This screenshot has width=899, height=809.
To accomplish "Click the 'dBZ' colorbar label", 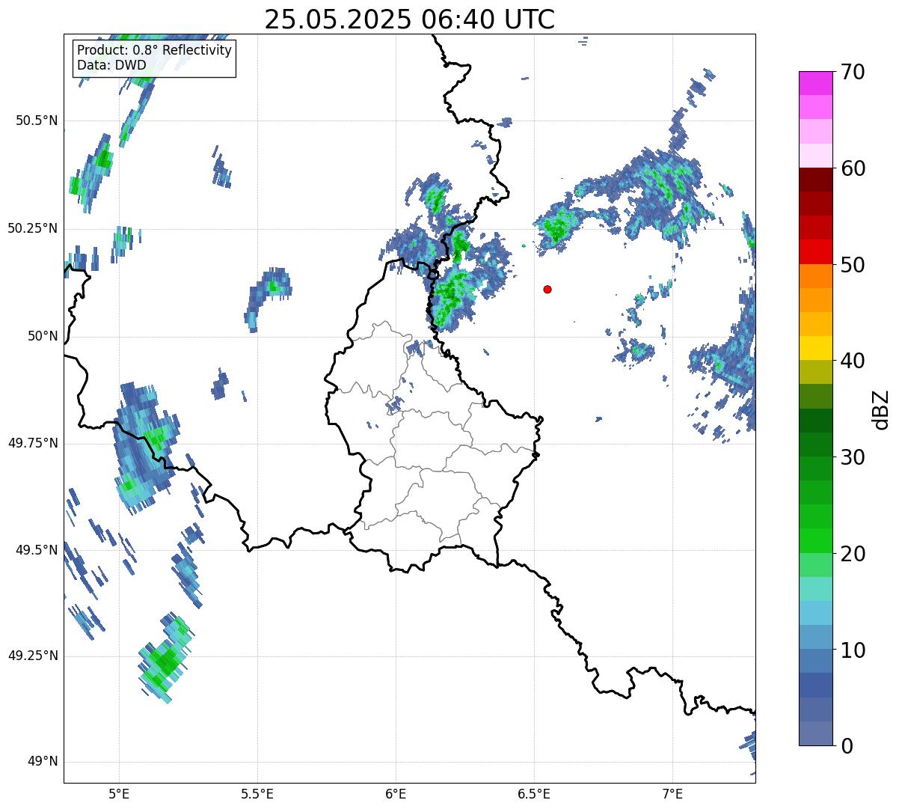I will (x=880, y=409).
